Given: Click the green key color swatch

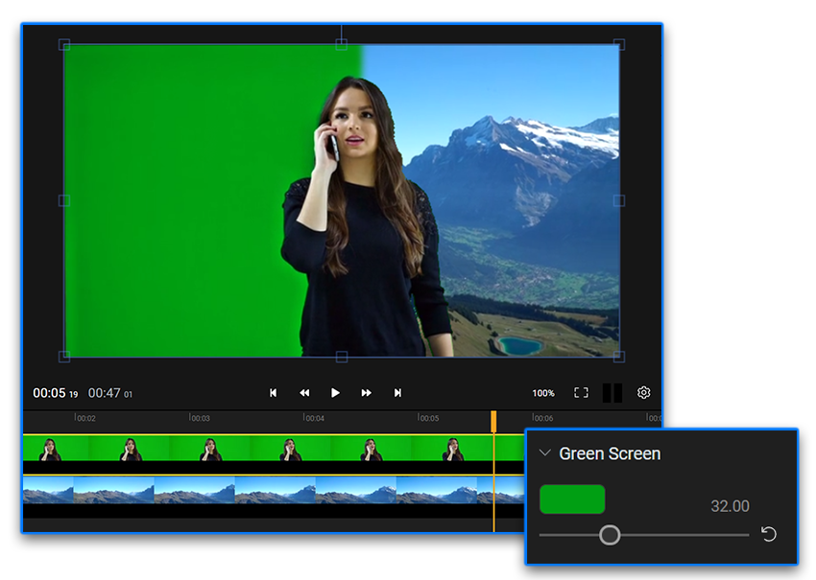Looking at the screenshot, I should pos(572,499).
